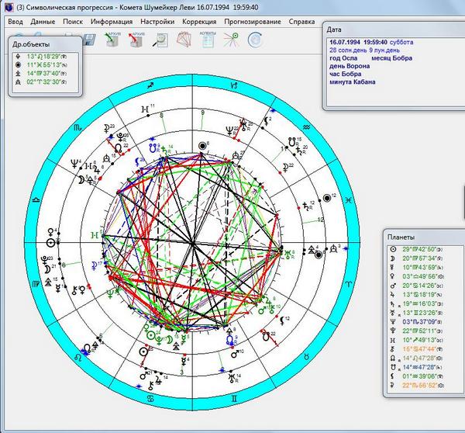Open the Поиск menu
Viewport: 465px width, 433px height.
coord(73,22)
